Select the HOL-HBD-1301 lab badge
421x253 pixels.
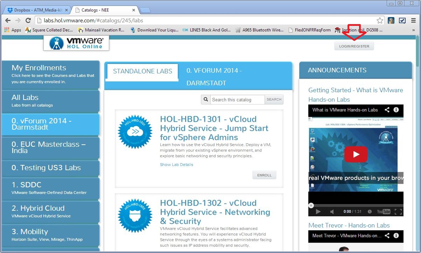tap(135, 132)
